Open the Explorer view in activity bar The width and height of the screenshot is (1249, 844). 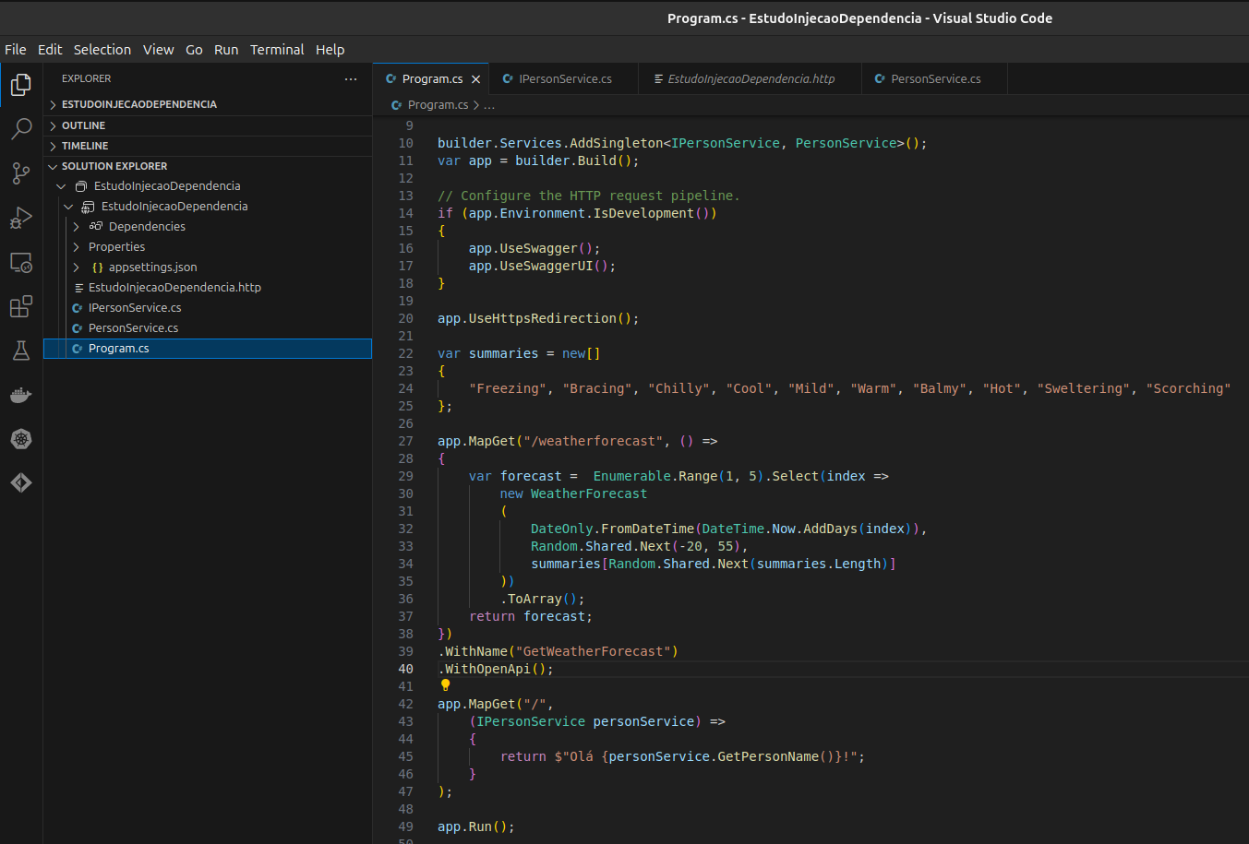21,85
